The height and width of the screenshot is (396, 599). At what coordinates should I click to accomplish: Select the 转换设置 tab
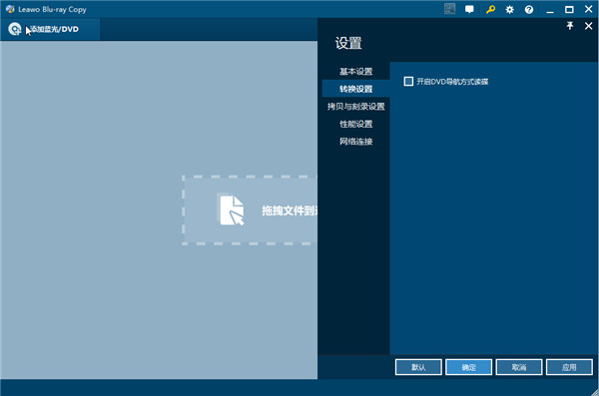pos(355,89)
